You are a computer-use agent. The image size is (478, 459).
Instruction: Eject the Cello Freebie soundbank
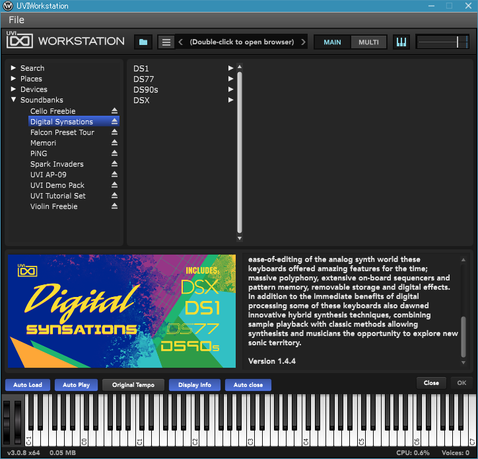click(114, 111)
